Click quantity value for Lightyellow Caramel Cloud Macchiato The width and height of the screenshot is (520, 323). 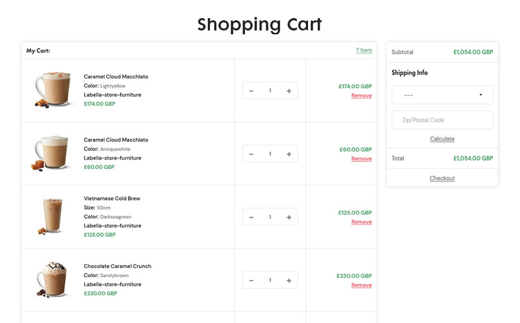pyautogui.click(x=270, y=90)
